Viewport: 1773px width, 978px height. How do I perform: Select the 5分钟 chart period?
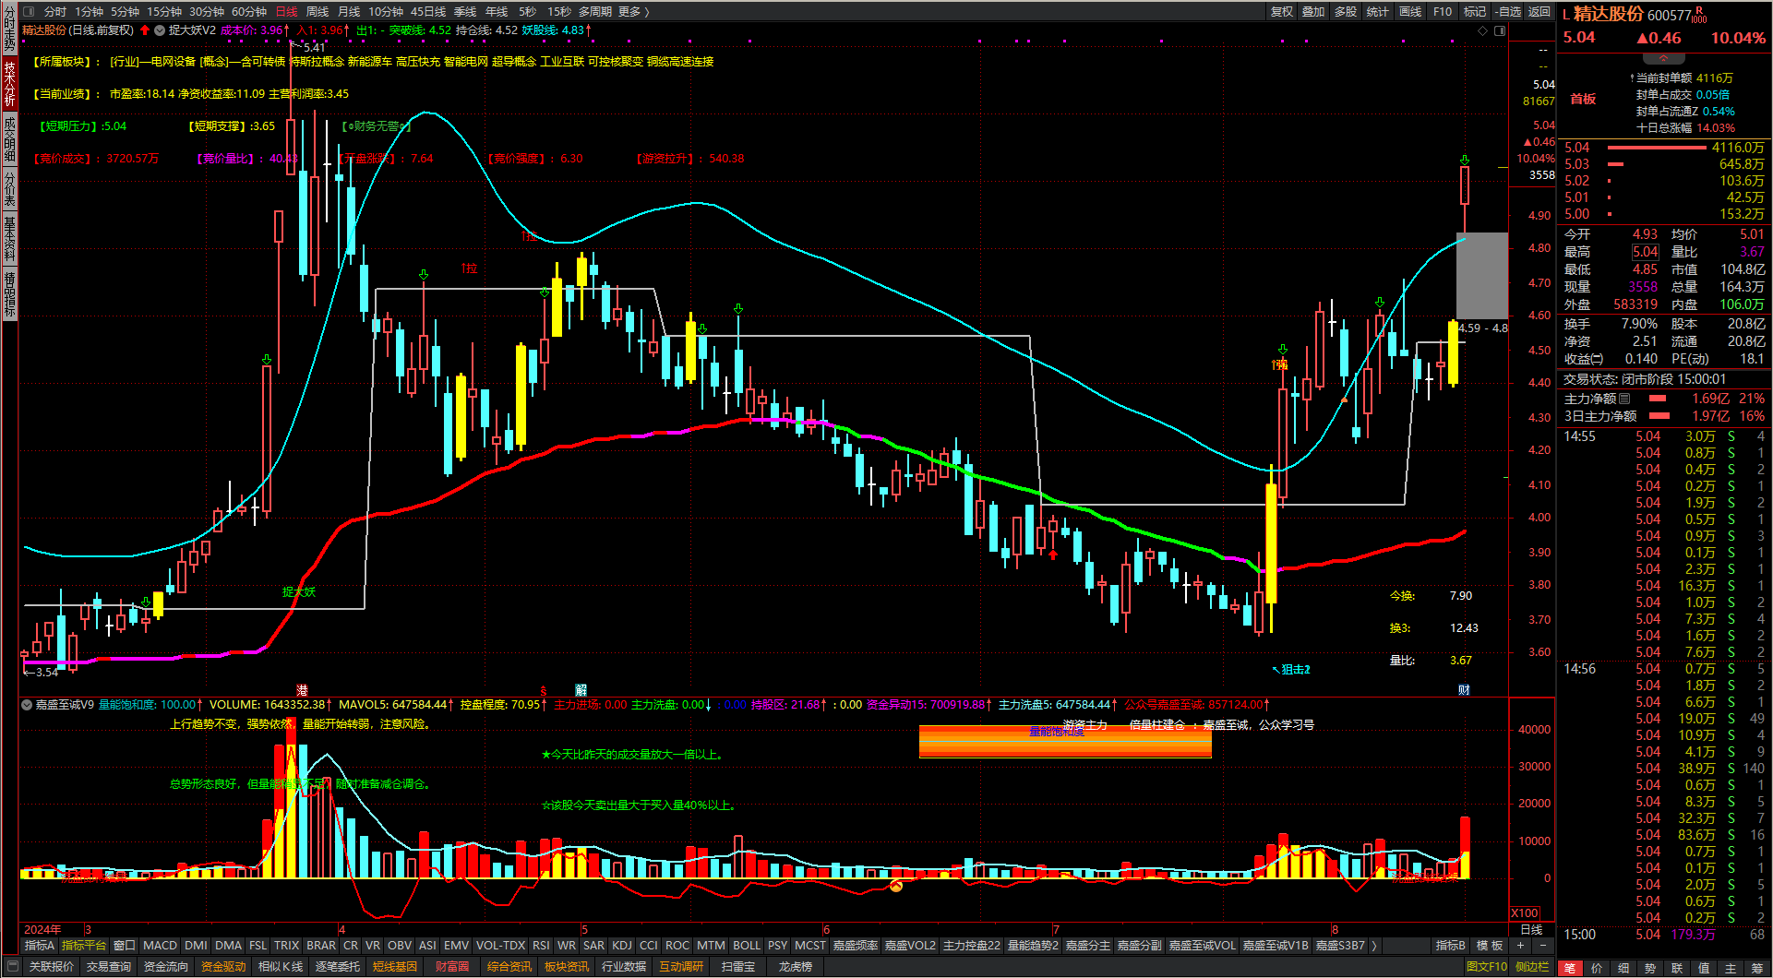click(126, 12)
